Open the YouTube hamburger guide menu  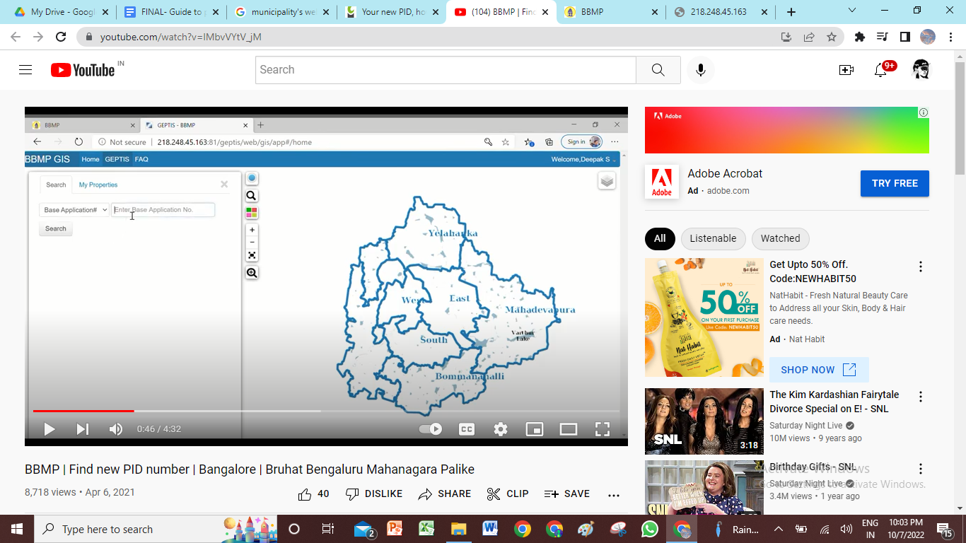pyautogui.click(x=25, y=69)
